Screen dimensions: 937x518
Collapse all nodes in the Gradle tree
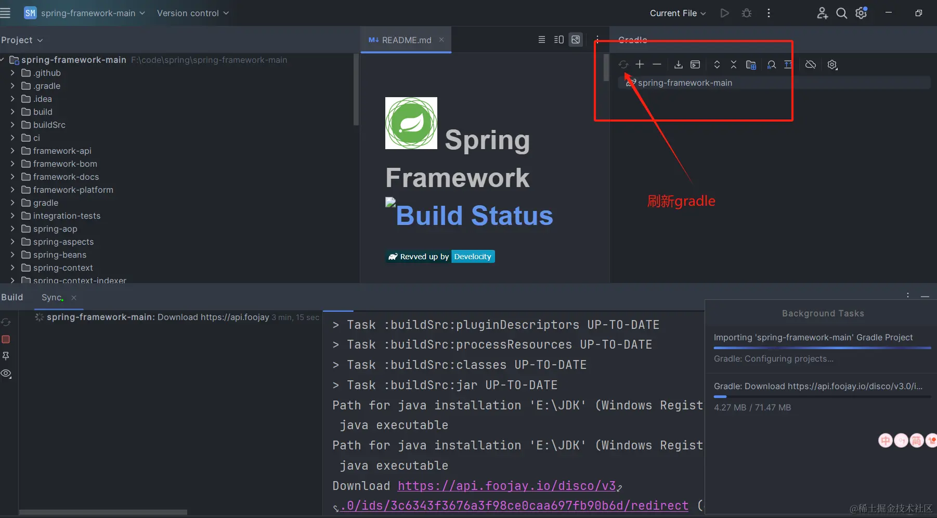tap(734, 64)
